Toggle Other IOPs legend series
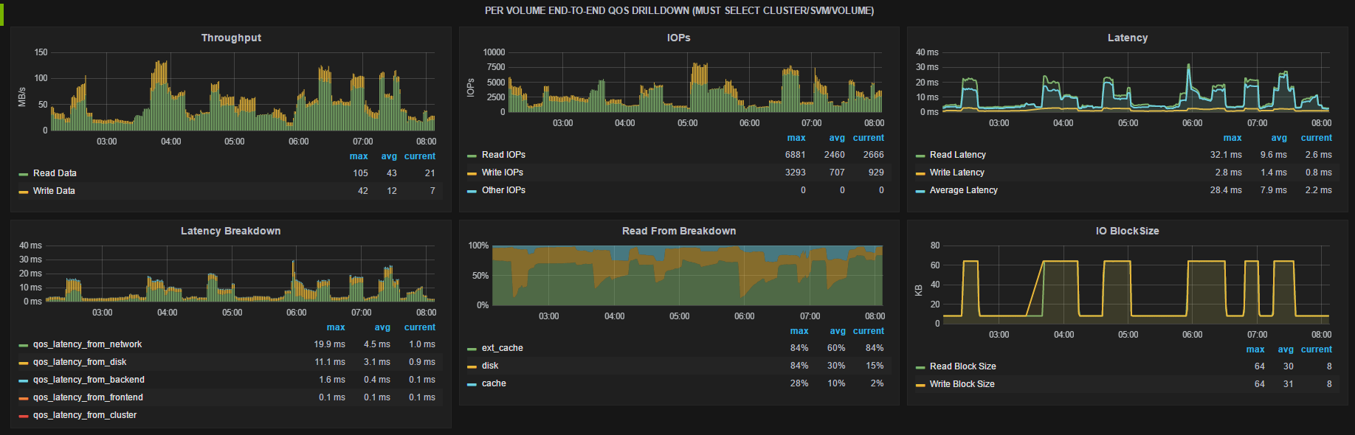 point(503,190)
